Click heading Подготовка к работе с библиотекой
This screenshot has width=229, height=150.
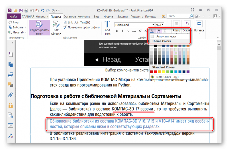click(106, 96)
